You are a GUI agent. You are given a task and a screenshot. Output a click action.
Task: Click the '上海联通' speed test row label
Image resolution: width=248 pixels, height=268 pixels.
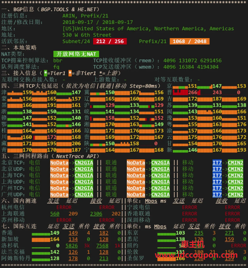[13, 214]
